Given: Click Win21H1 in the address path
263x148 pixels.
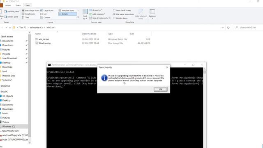Looking at the screenshot, I should coord(51,28).
